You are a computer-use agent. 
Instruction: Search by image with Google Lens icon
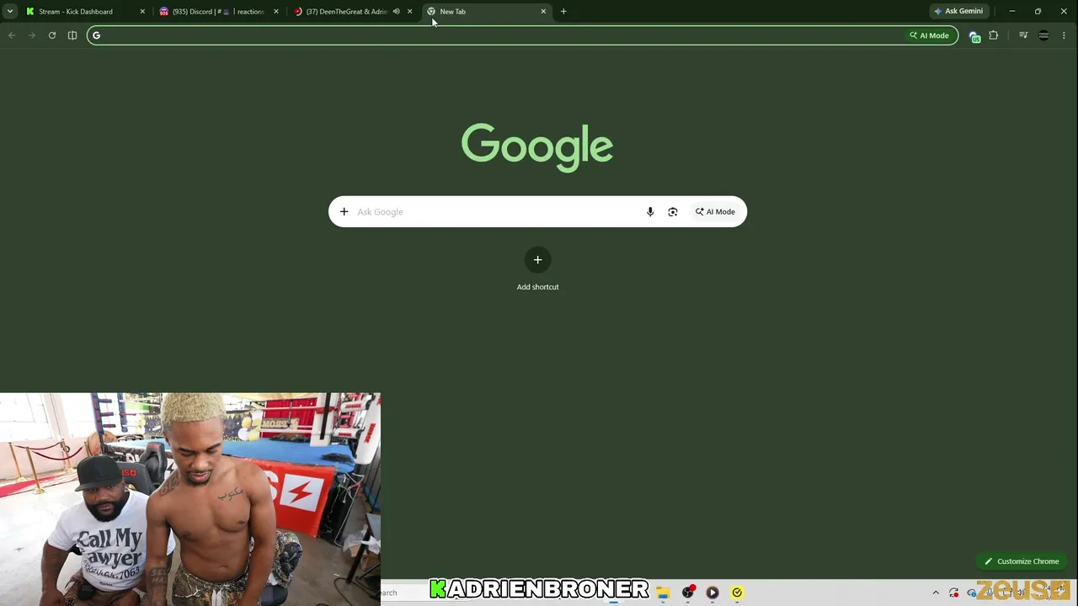pyautogui.click(x=673, y=212)
